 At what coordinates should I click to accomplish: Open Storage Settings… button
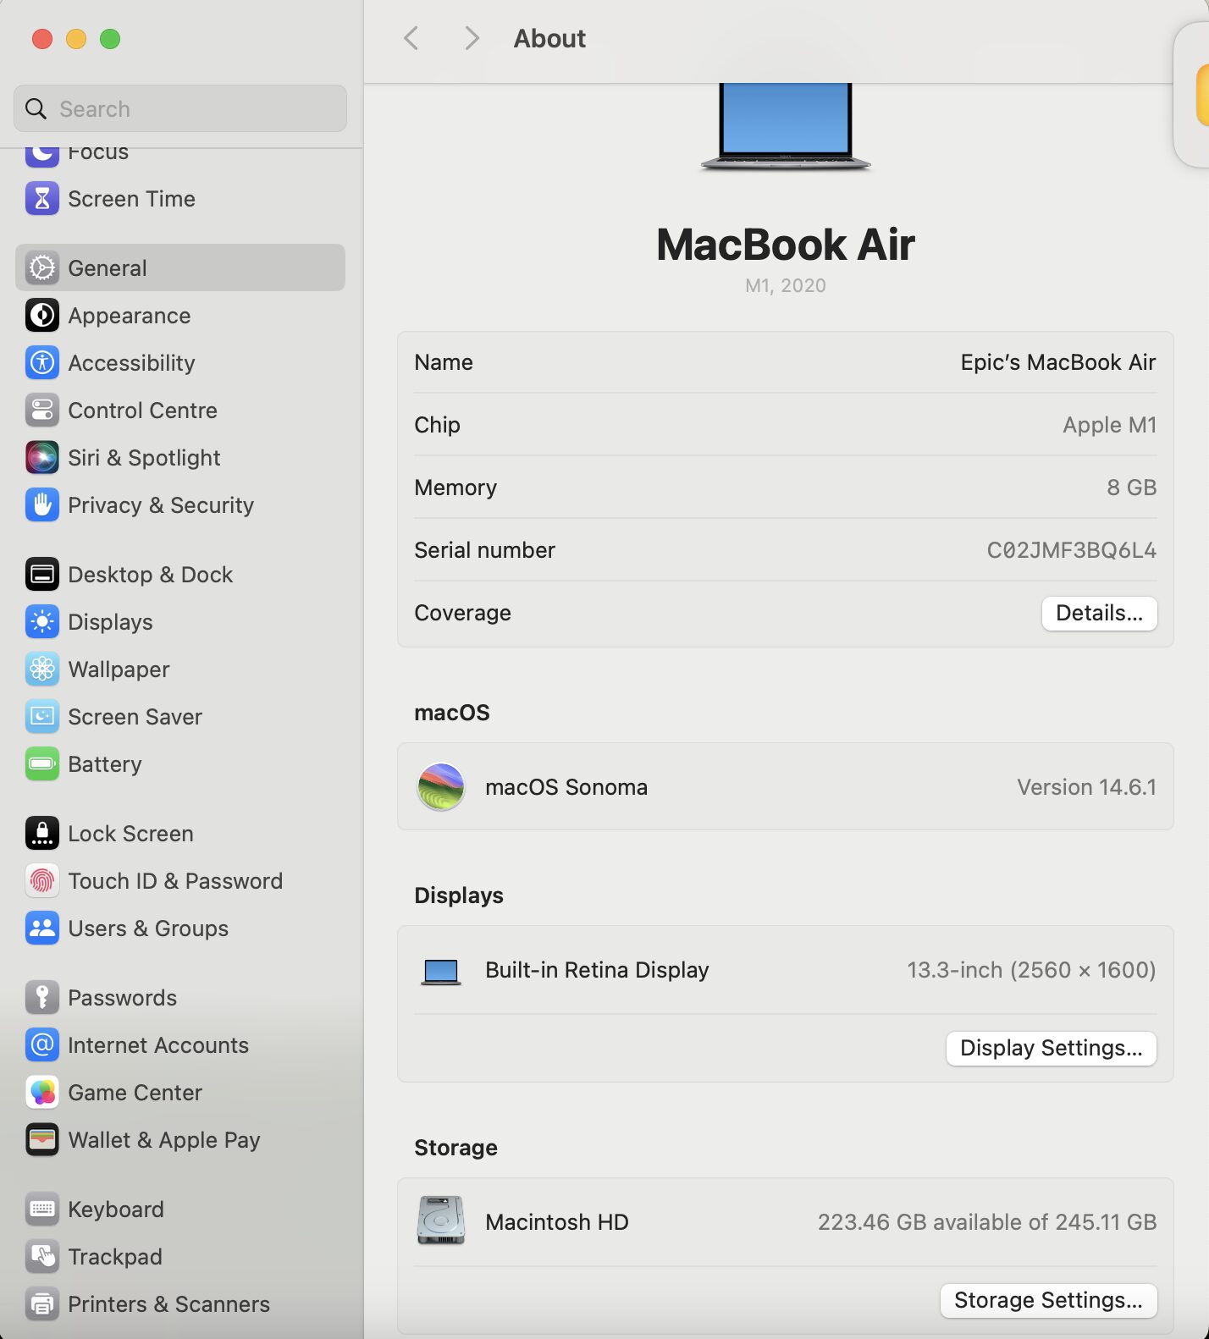pyautogui.click(x=1048, y=1300)
